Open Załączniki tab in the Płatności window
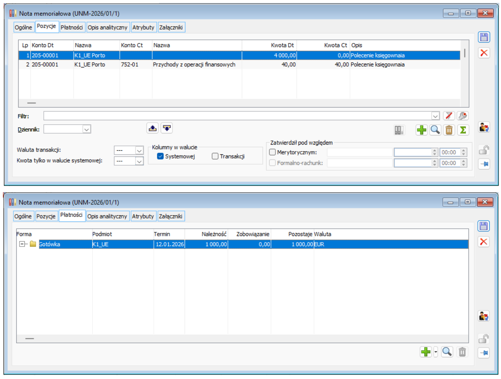The height and width of the screenshot is (379, 501). point(171,217)
